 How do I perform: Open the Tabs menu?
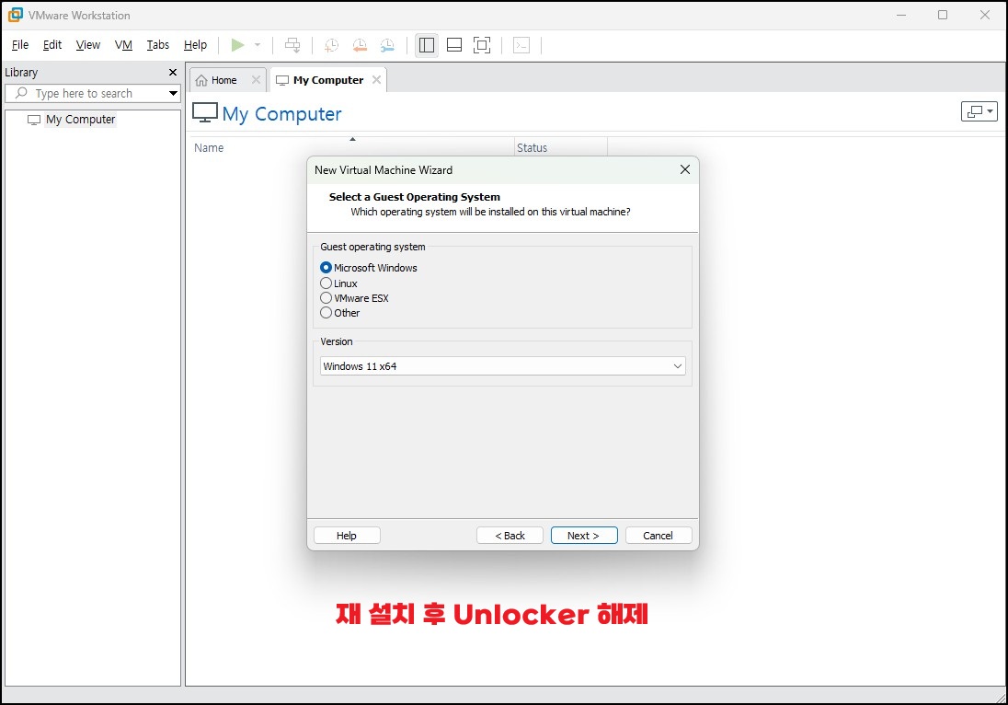157,44
